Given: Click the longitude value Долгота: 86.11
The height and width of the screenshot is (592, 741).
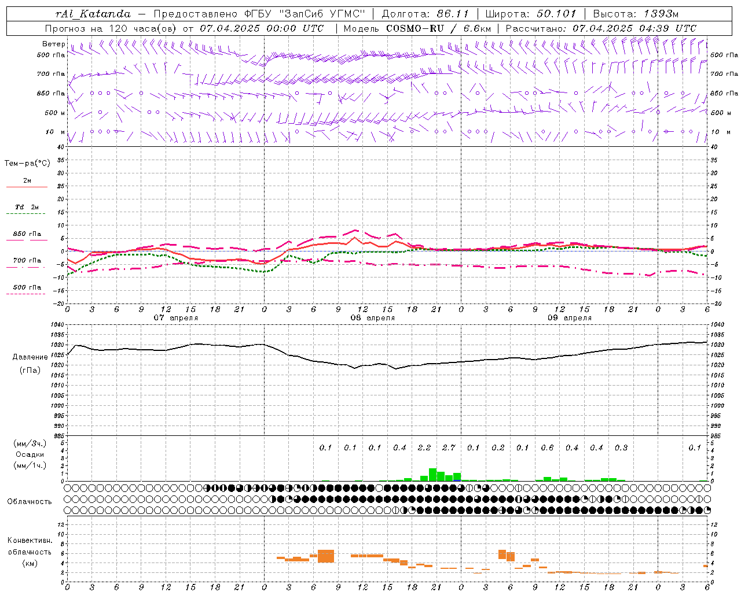Looking at the screenshot, I should tap(425, 14).
